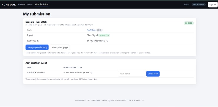Click the Join another event heading
Image resolution: width=218 pixels, height=107 pixels.
pyautogui.click(x=36, y=63)
